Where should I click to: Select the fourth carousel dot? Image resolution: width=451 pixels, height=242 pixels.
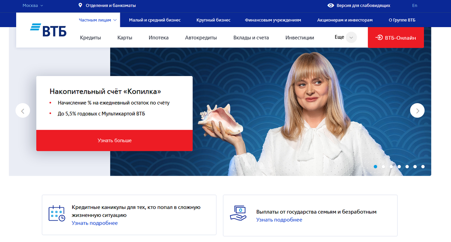pyautogui.click(x=399, y=166)
